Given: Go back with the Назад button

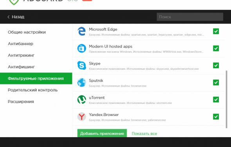Looking at the screenshot, I should tap(16, 17).
